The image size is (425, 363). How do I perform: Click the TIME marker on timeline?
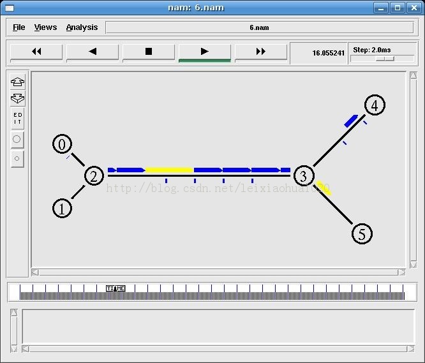point(116,288)
